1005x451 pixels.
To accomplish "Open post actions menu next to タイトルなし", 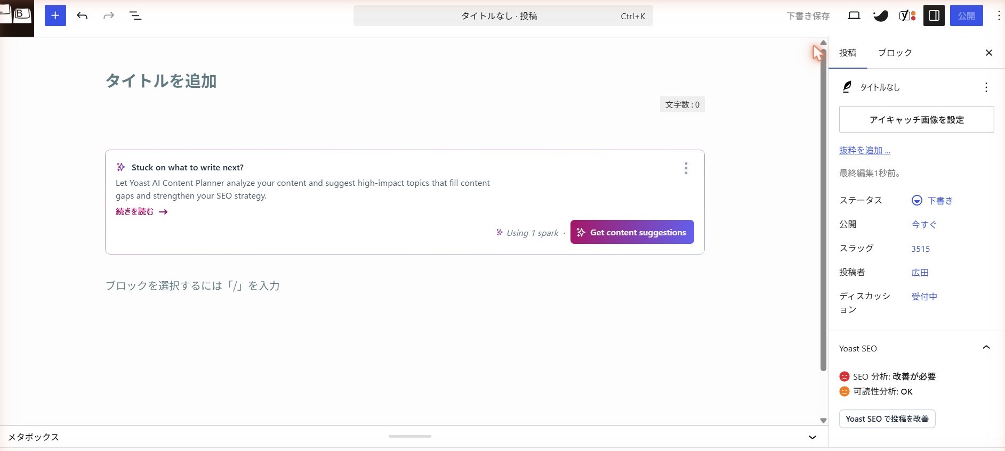I will coord(986,87).
